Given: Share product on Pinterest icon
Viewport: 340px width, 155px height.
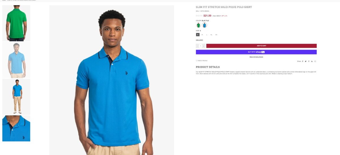Looking at the screenshot, I should coord(309,61).
